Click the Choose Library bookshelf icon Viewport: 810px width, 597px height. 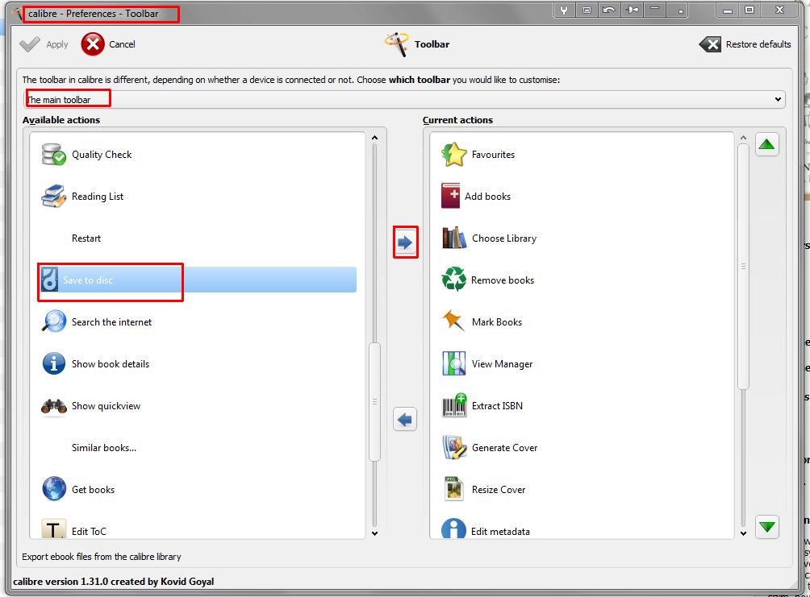tap(454, 238)
